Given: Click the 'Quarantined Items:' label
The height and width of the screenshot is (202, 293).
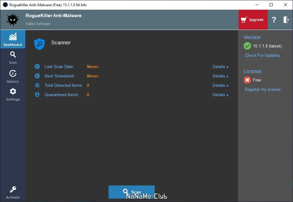Looking at the screenshot, I should (x=62, y=95).
